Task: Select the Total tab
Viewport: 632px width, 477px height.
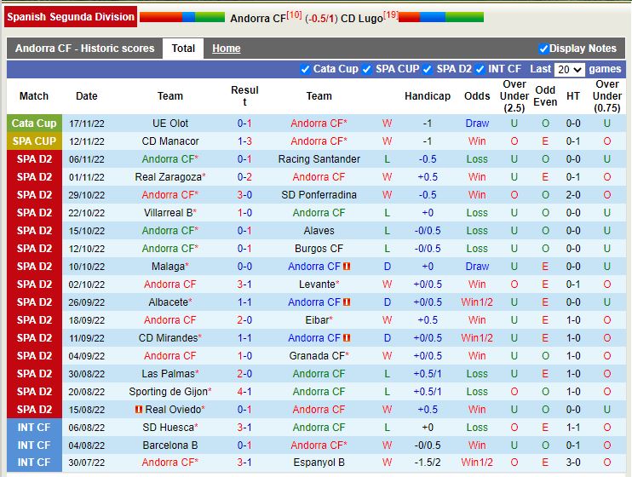Action: pyautogui.click(x=183, y=49)
